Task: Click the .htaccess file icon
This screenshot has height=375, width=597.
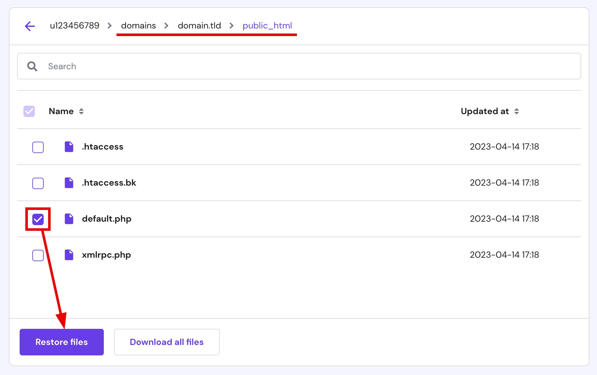Action: [69, 147]
